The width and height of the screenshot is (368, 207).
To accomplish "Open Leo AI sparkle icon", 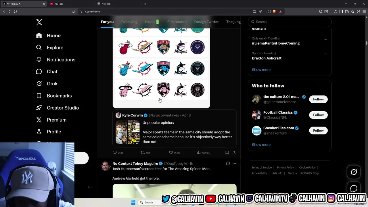I will [352, 11].
